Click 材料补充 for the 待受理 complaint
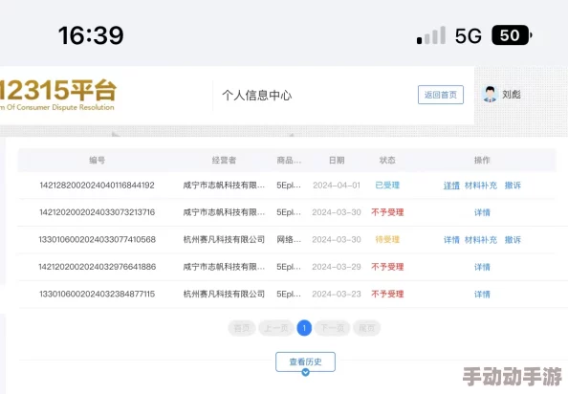The image size is (568, 394). 481,240
